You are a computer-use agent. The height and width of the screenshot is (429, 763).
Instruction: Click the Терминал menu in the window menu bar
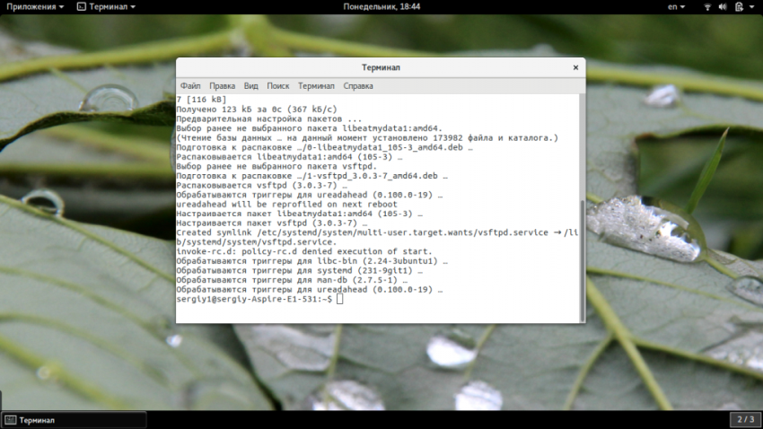pyautogui.click(x=316, y=86)
